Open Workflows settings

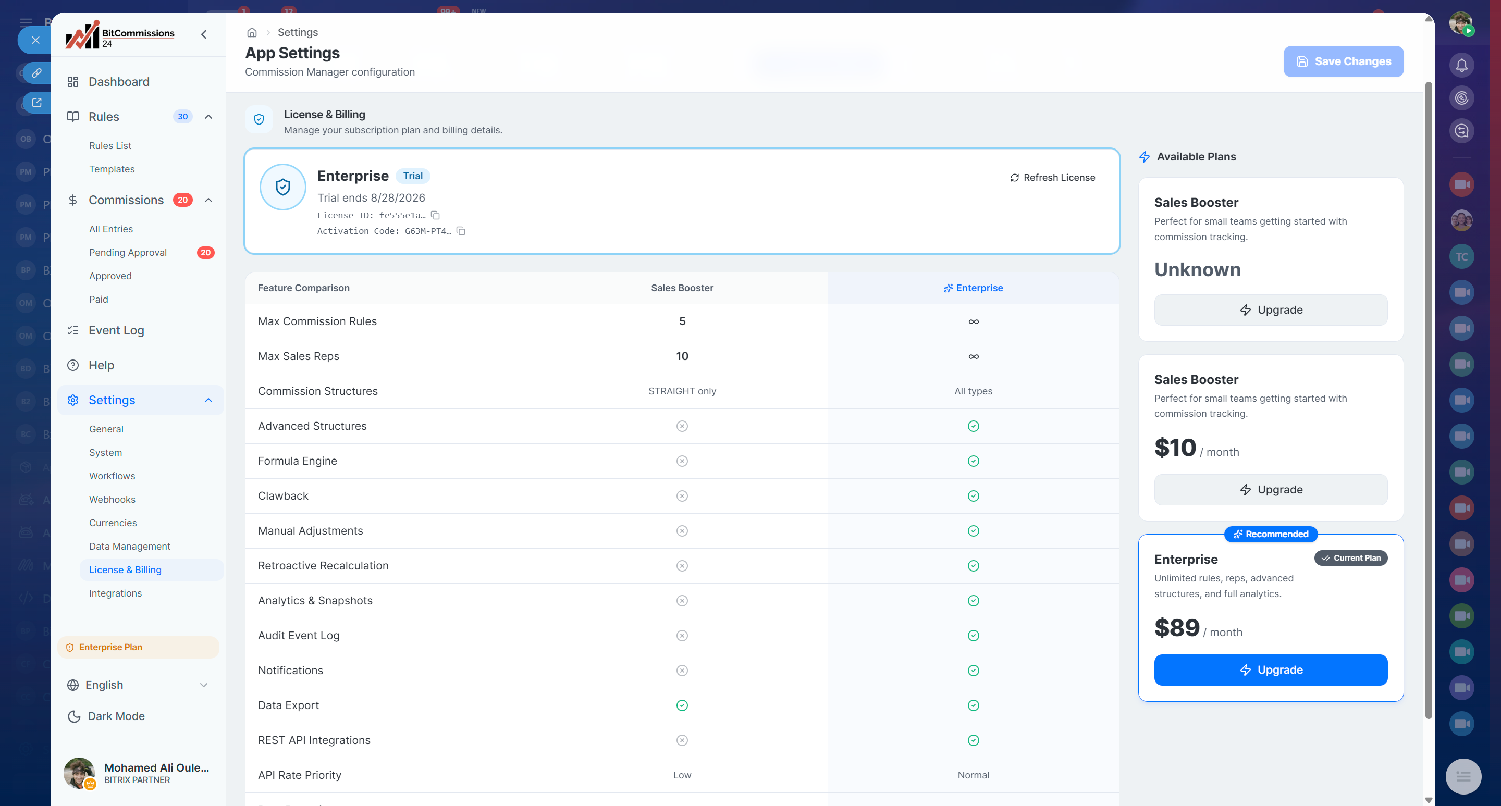pyautogui.click(x=112, y=476)
